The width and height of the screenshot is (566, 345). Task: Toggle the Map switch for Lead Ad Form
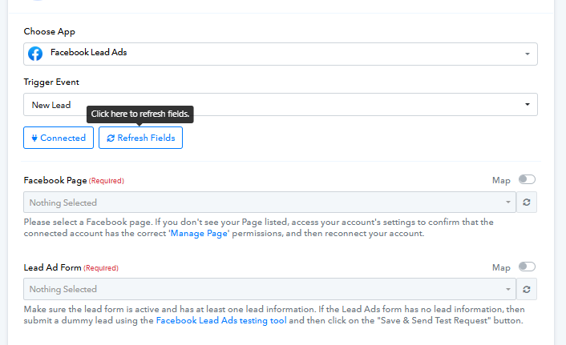[x=527, y=267]
